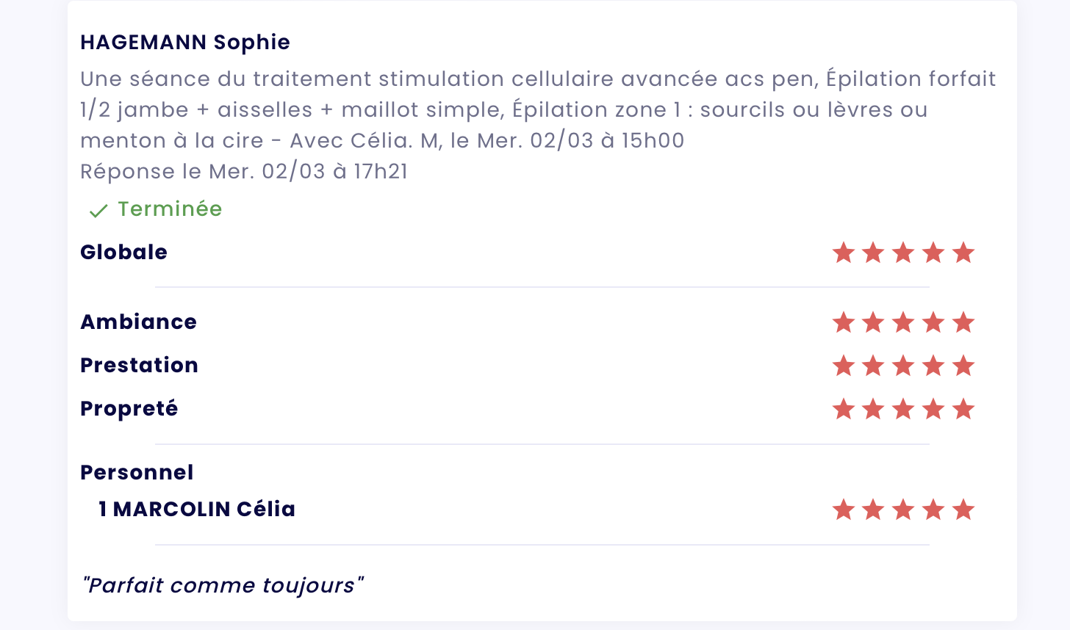
Task: Click the third star in Ambiance rating
Action: 903,322
